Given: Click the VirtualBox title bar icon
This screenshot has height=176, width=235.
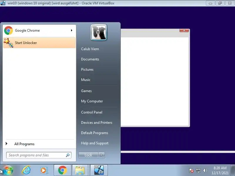Looking at the screenshot, I should pyautogui.click(x=3, y=3).
